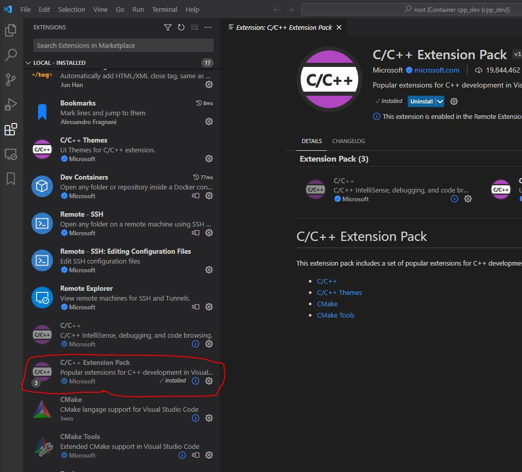Open the Explorer view in activity bar
This screenshot has width=522, height=472.
coord(11,30)
